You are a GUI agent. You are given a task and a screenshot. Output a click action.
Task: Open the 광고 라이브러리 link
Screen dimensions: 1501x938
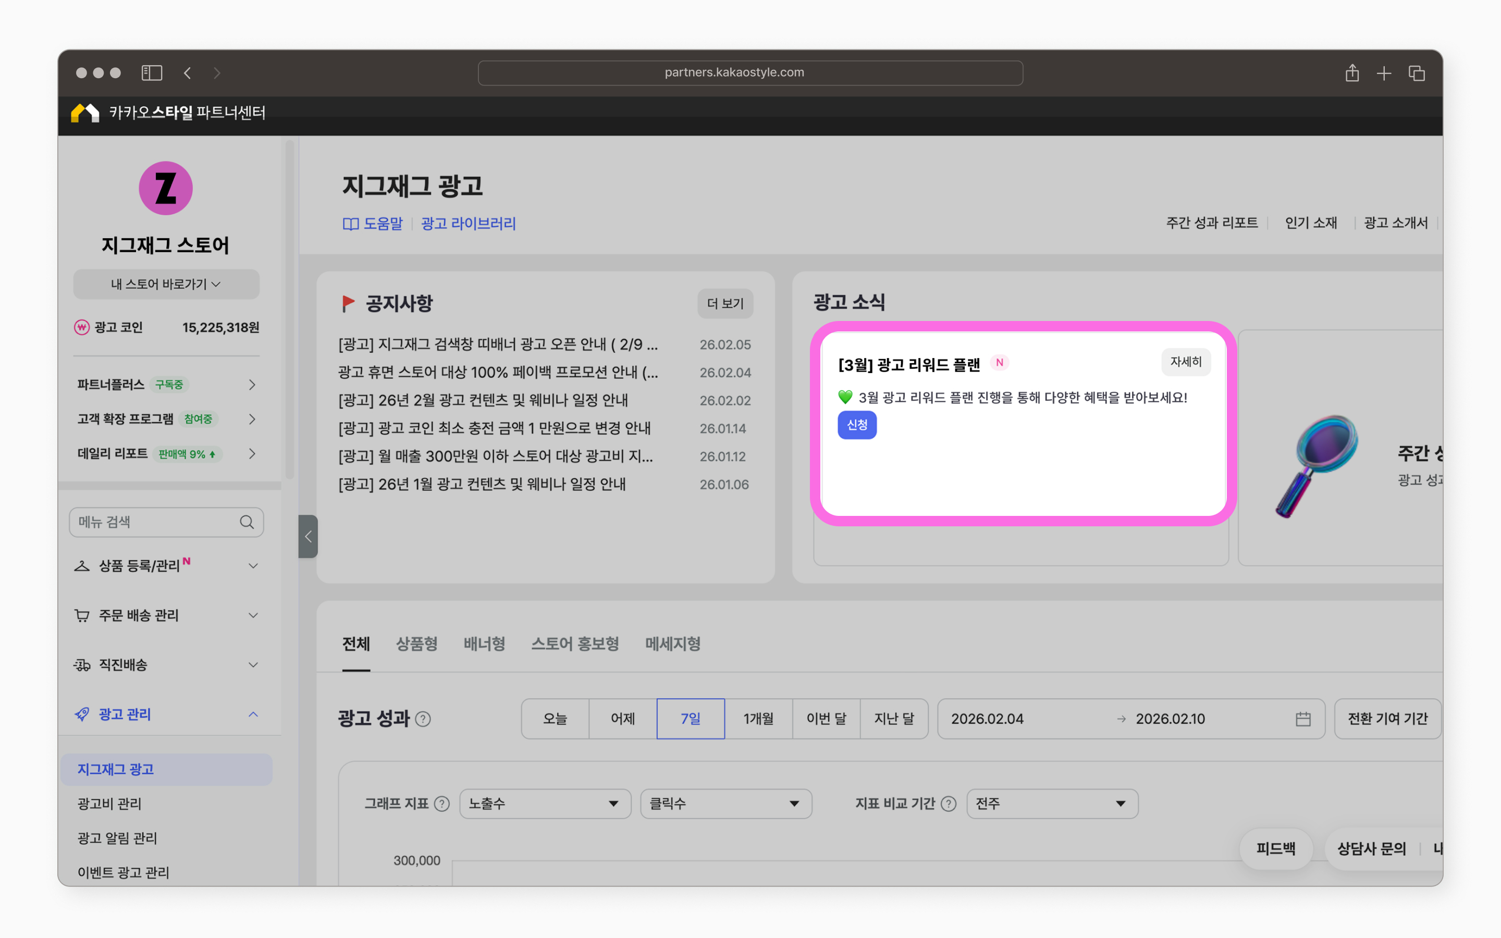(469, 224)
